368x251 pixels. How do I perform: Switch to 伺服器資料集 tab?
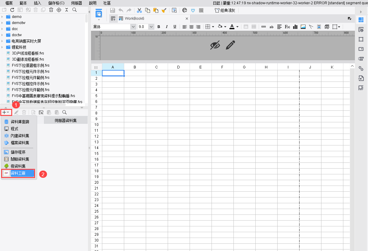pyautogui.click(x=66, y=120)
